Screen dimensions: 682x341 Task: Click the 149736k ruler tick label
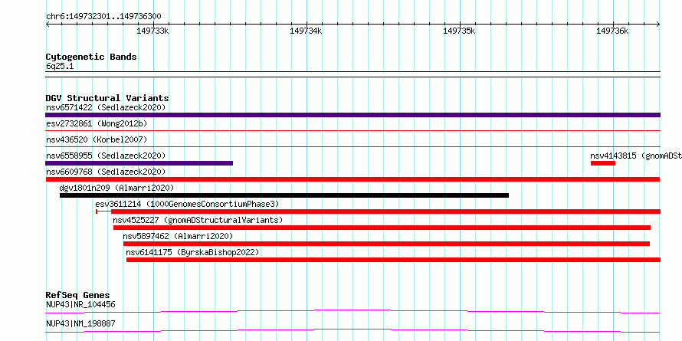tap(612, 31)
